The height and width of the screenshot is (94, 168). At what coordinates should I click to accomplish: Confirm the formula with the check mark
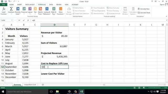click(24, 20)
